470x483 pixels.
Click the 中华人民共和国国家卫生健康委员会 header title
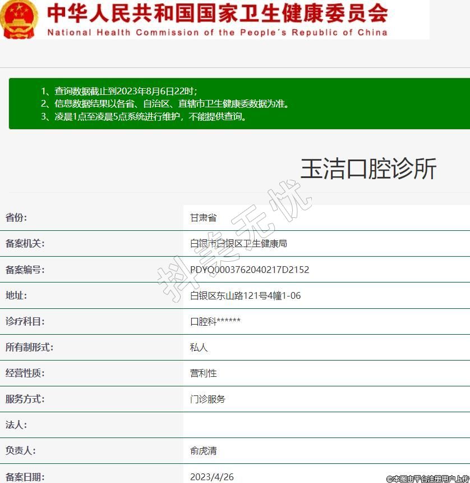click(217, 13)
